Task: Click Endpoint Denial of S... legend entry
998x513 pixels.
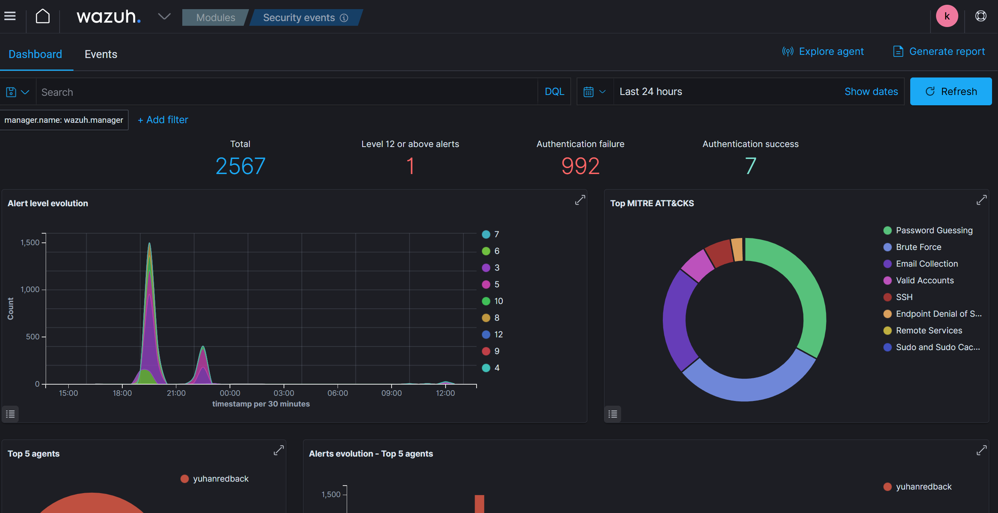Action: [932, 314]
